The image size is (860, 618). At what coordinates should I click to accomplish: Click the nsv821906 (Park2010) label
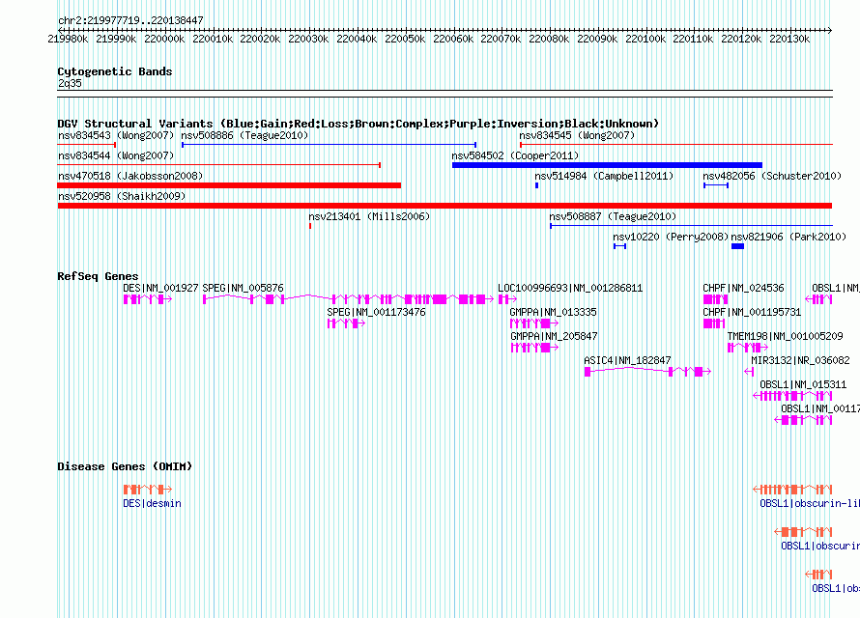pyautogui.click(x=788, y=237)
